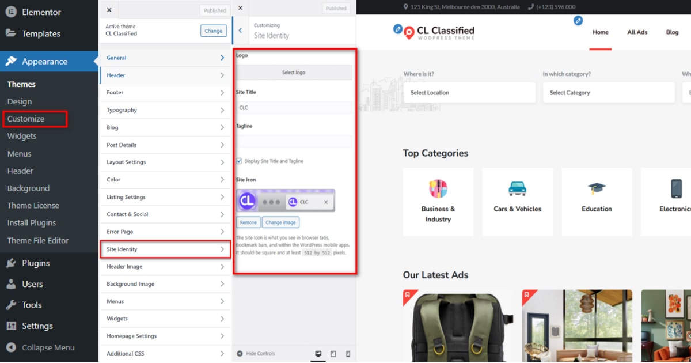Image resolution: width=691 pixels, height=363 pixels.
Task: Click the Change image button
Action: 281,222
